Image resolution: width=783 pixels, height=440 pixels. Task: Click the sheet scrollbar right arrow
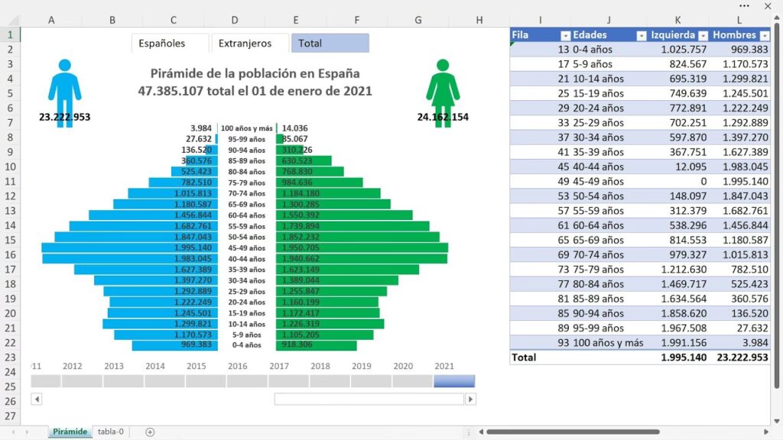pos(767,432)
